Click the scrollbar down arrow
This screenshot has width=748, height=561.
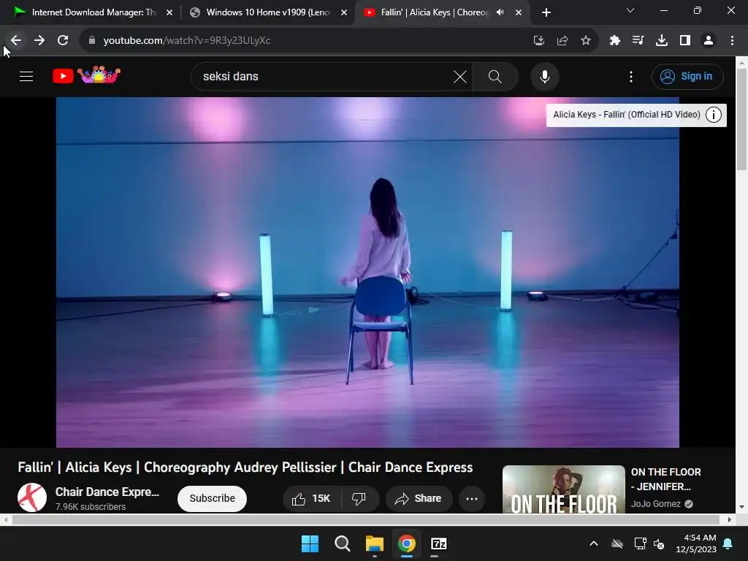pyautogui.click(x=741, y=507)
